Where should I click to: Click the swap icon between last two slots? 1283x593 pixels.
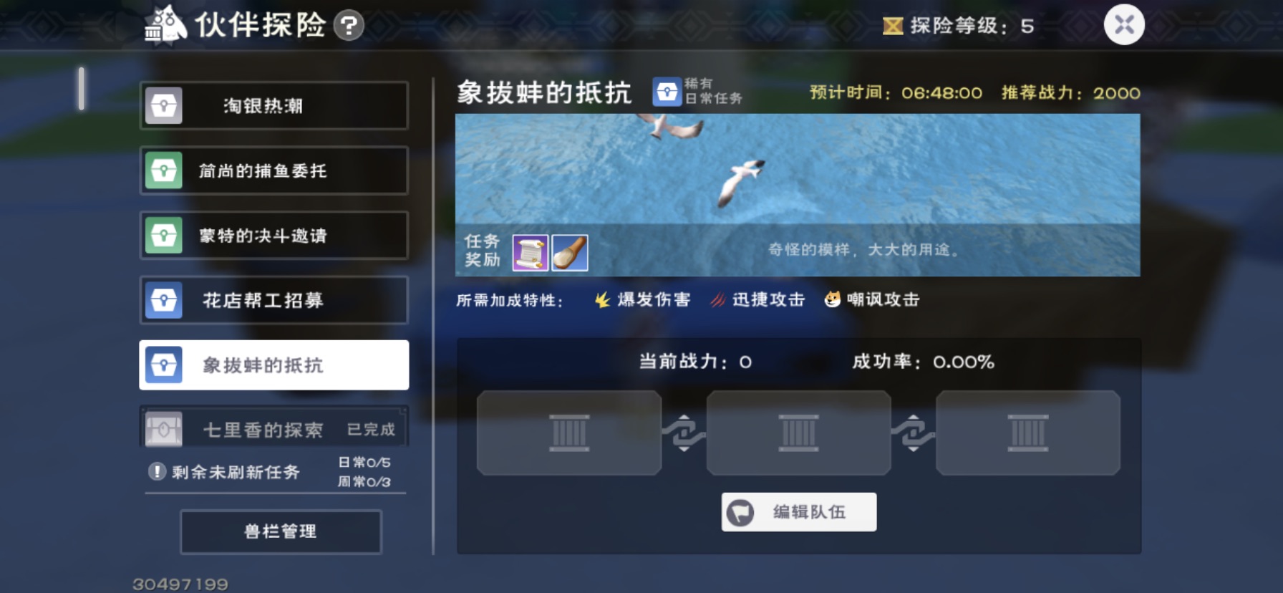tap(913, 433)
